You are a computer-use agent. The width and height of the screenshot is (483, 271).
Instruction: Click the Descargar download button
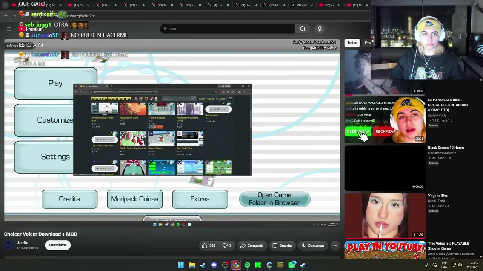tap(313, 245)
